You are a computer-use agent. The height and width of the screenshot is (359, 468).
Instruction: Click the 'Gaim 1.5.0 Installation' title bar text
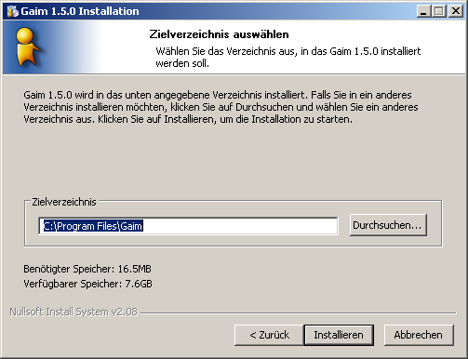tap(80, 11)
